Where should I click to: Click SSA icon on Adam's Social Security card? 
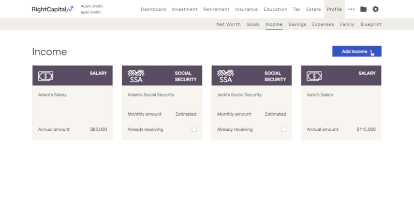click(x=136, y=76)
